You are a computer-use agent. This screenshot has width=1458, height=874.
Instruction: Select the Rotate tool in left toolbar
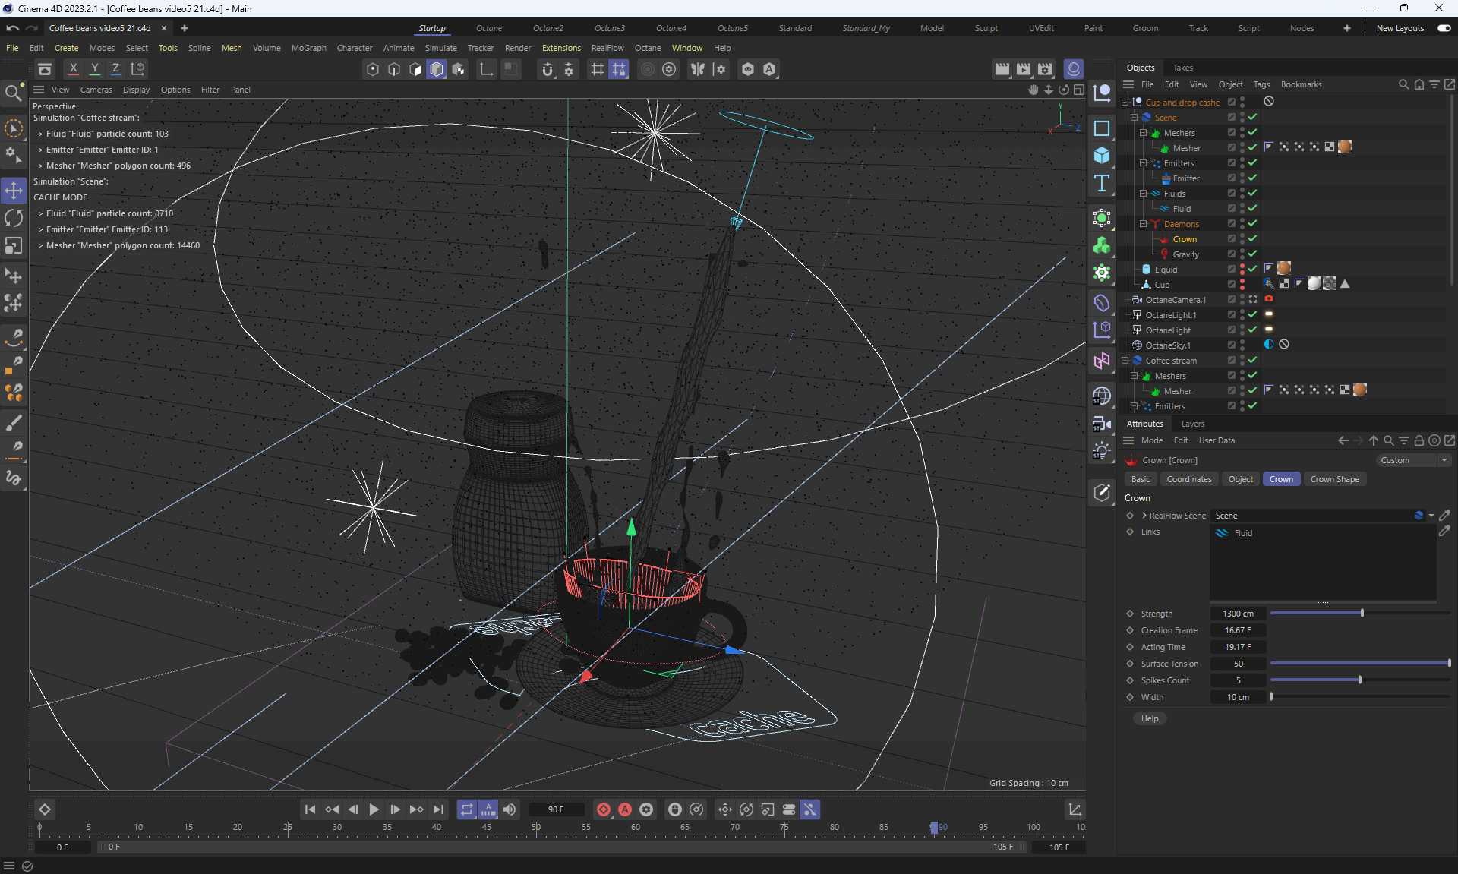(x=14, y=218)
